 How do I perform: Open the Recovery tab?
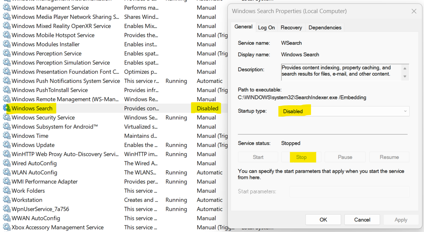291,27
